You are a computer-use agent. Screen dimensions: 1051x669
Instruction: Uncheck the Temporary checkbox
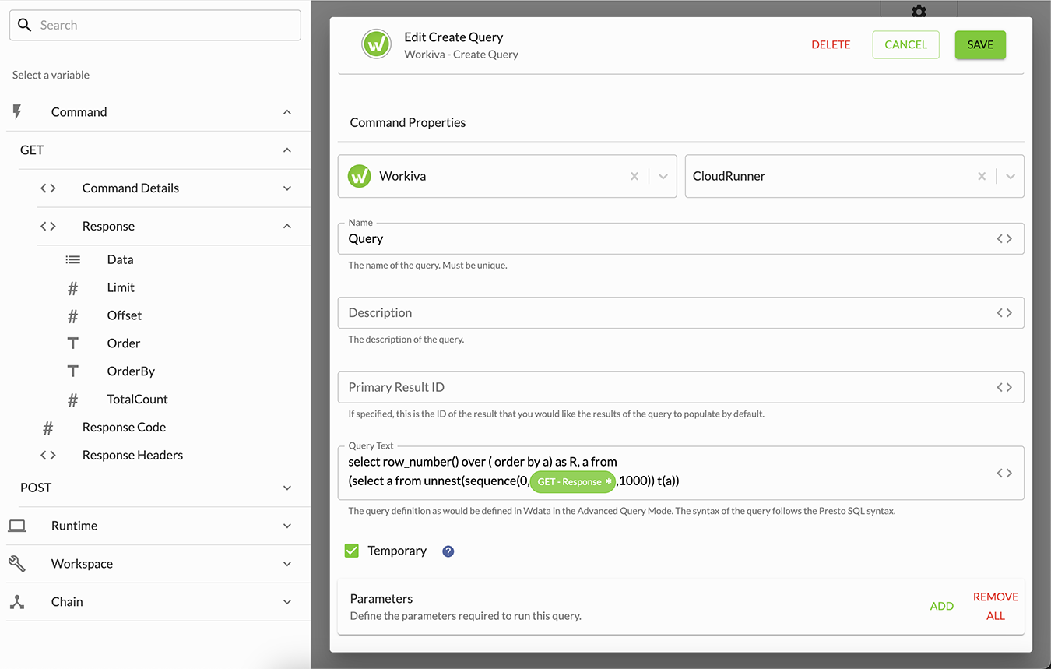352,551
